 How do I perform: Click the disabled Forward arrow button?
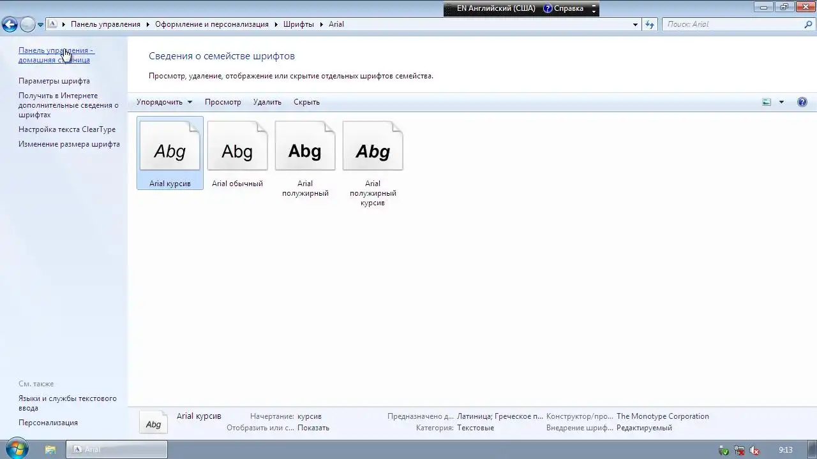click(27, 24)
